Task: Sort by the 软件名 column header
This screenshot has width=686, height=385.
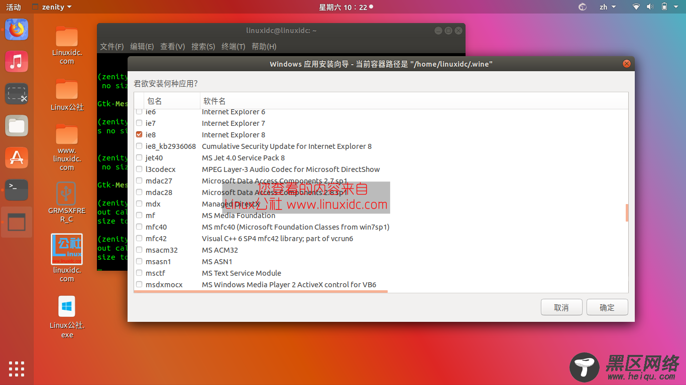Action: (x=414, y=101)
